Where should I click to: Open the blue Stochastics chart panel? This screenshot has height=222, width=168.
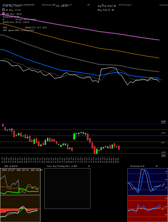148,182
